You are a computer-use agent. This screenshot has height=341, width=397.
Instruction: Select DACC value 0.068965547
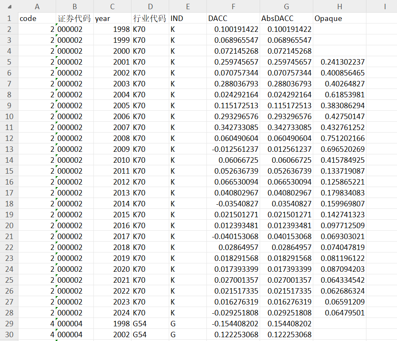tap(233, 40)
